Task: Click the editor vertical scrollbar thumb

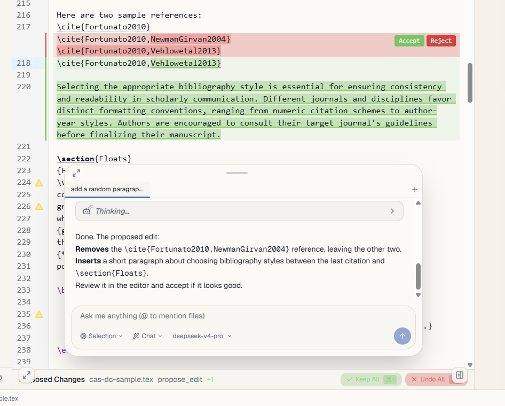Action: (470, 83)
